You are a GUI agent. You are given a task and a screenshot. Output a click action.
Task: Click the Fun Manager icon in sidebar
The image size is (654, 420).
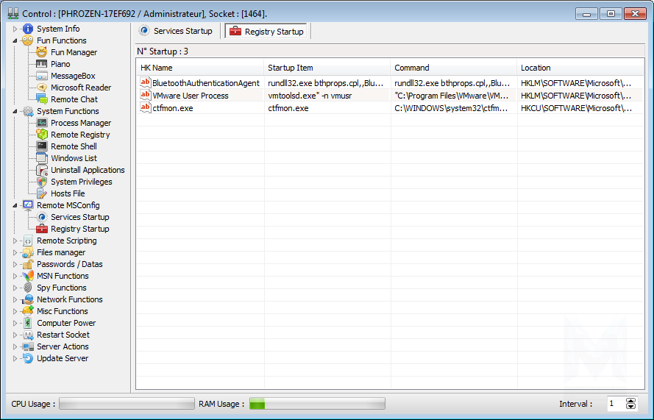tap(42, 52)
